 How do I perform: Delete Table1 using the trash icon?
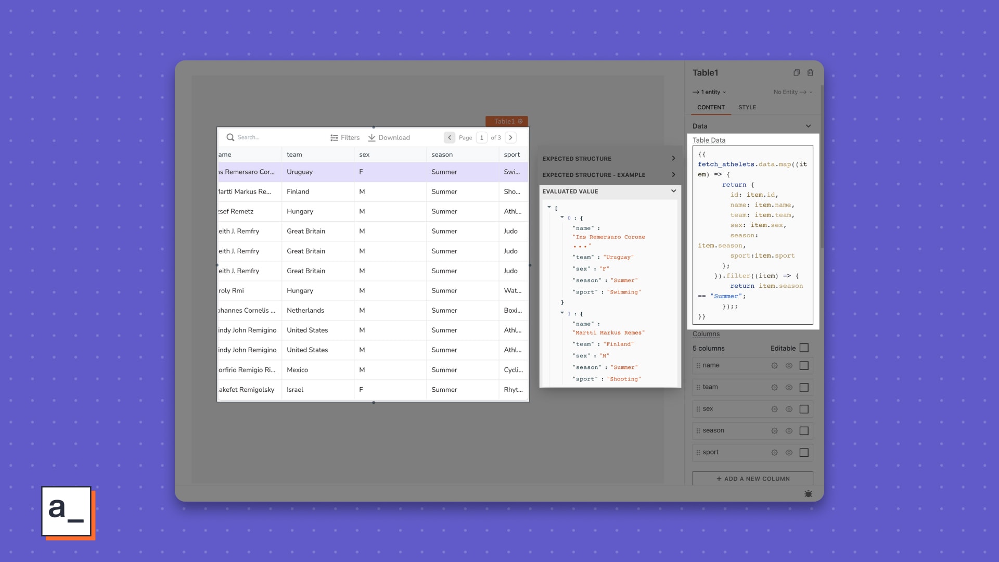(x=810, y=72)
